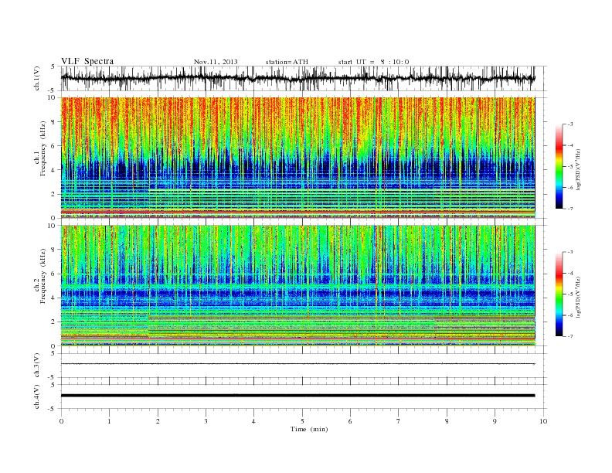The height and width of the screenshot is (473, 612).
Task: Click the ch.1 voltage waveform trace panel
Action: [304, 78]
